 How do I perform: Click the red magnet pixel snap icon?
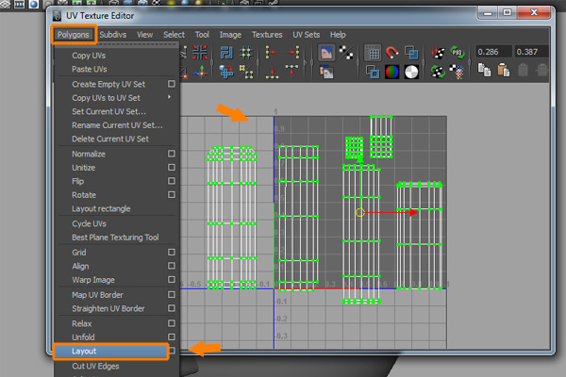pos(393,53)
